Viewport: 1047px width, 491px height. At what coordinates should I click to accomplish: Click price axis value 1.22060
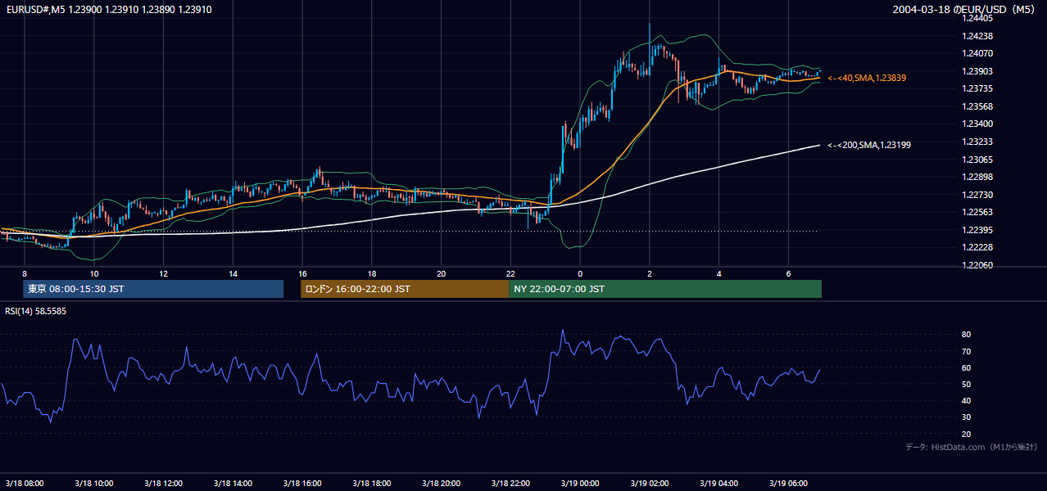coord(977,265)
